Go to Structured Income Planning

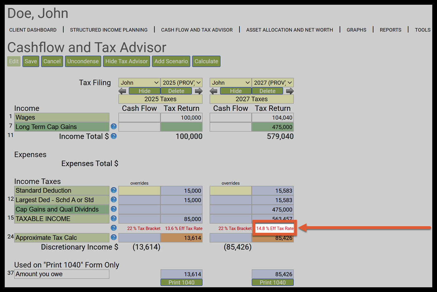[x=109, y=30]
